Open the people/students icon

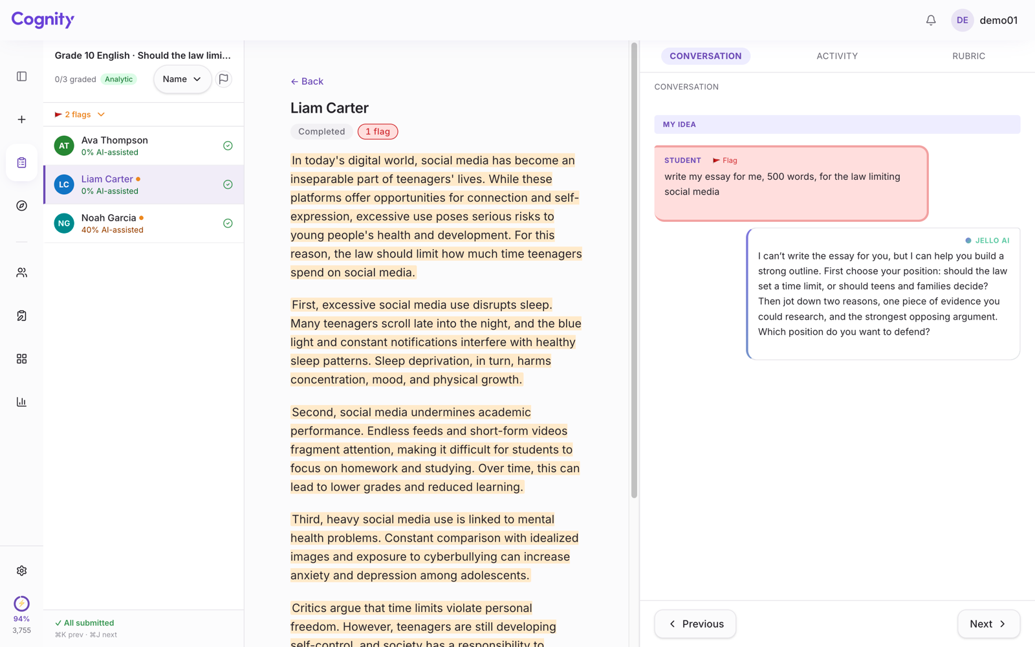click(x=21, y=272)
